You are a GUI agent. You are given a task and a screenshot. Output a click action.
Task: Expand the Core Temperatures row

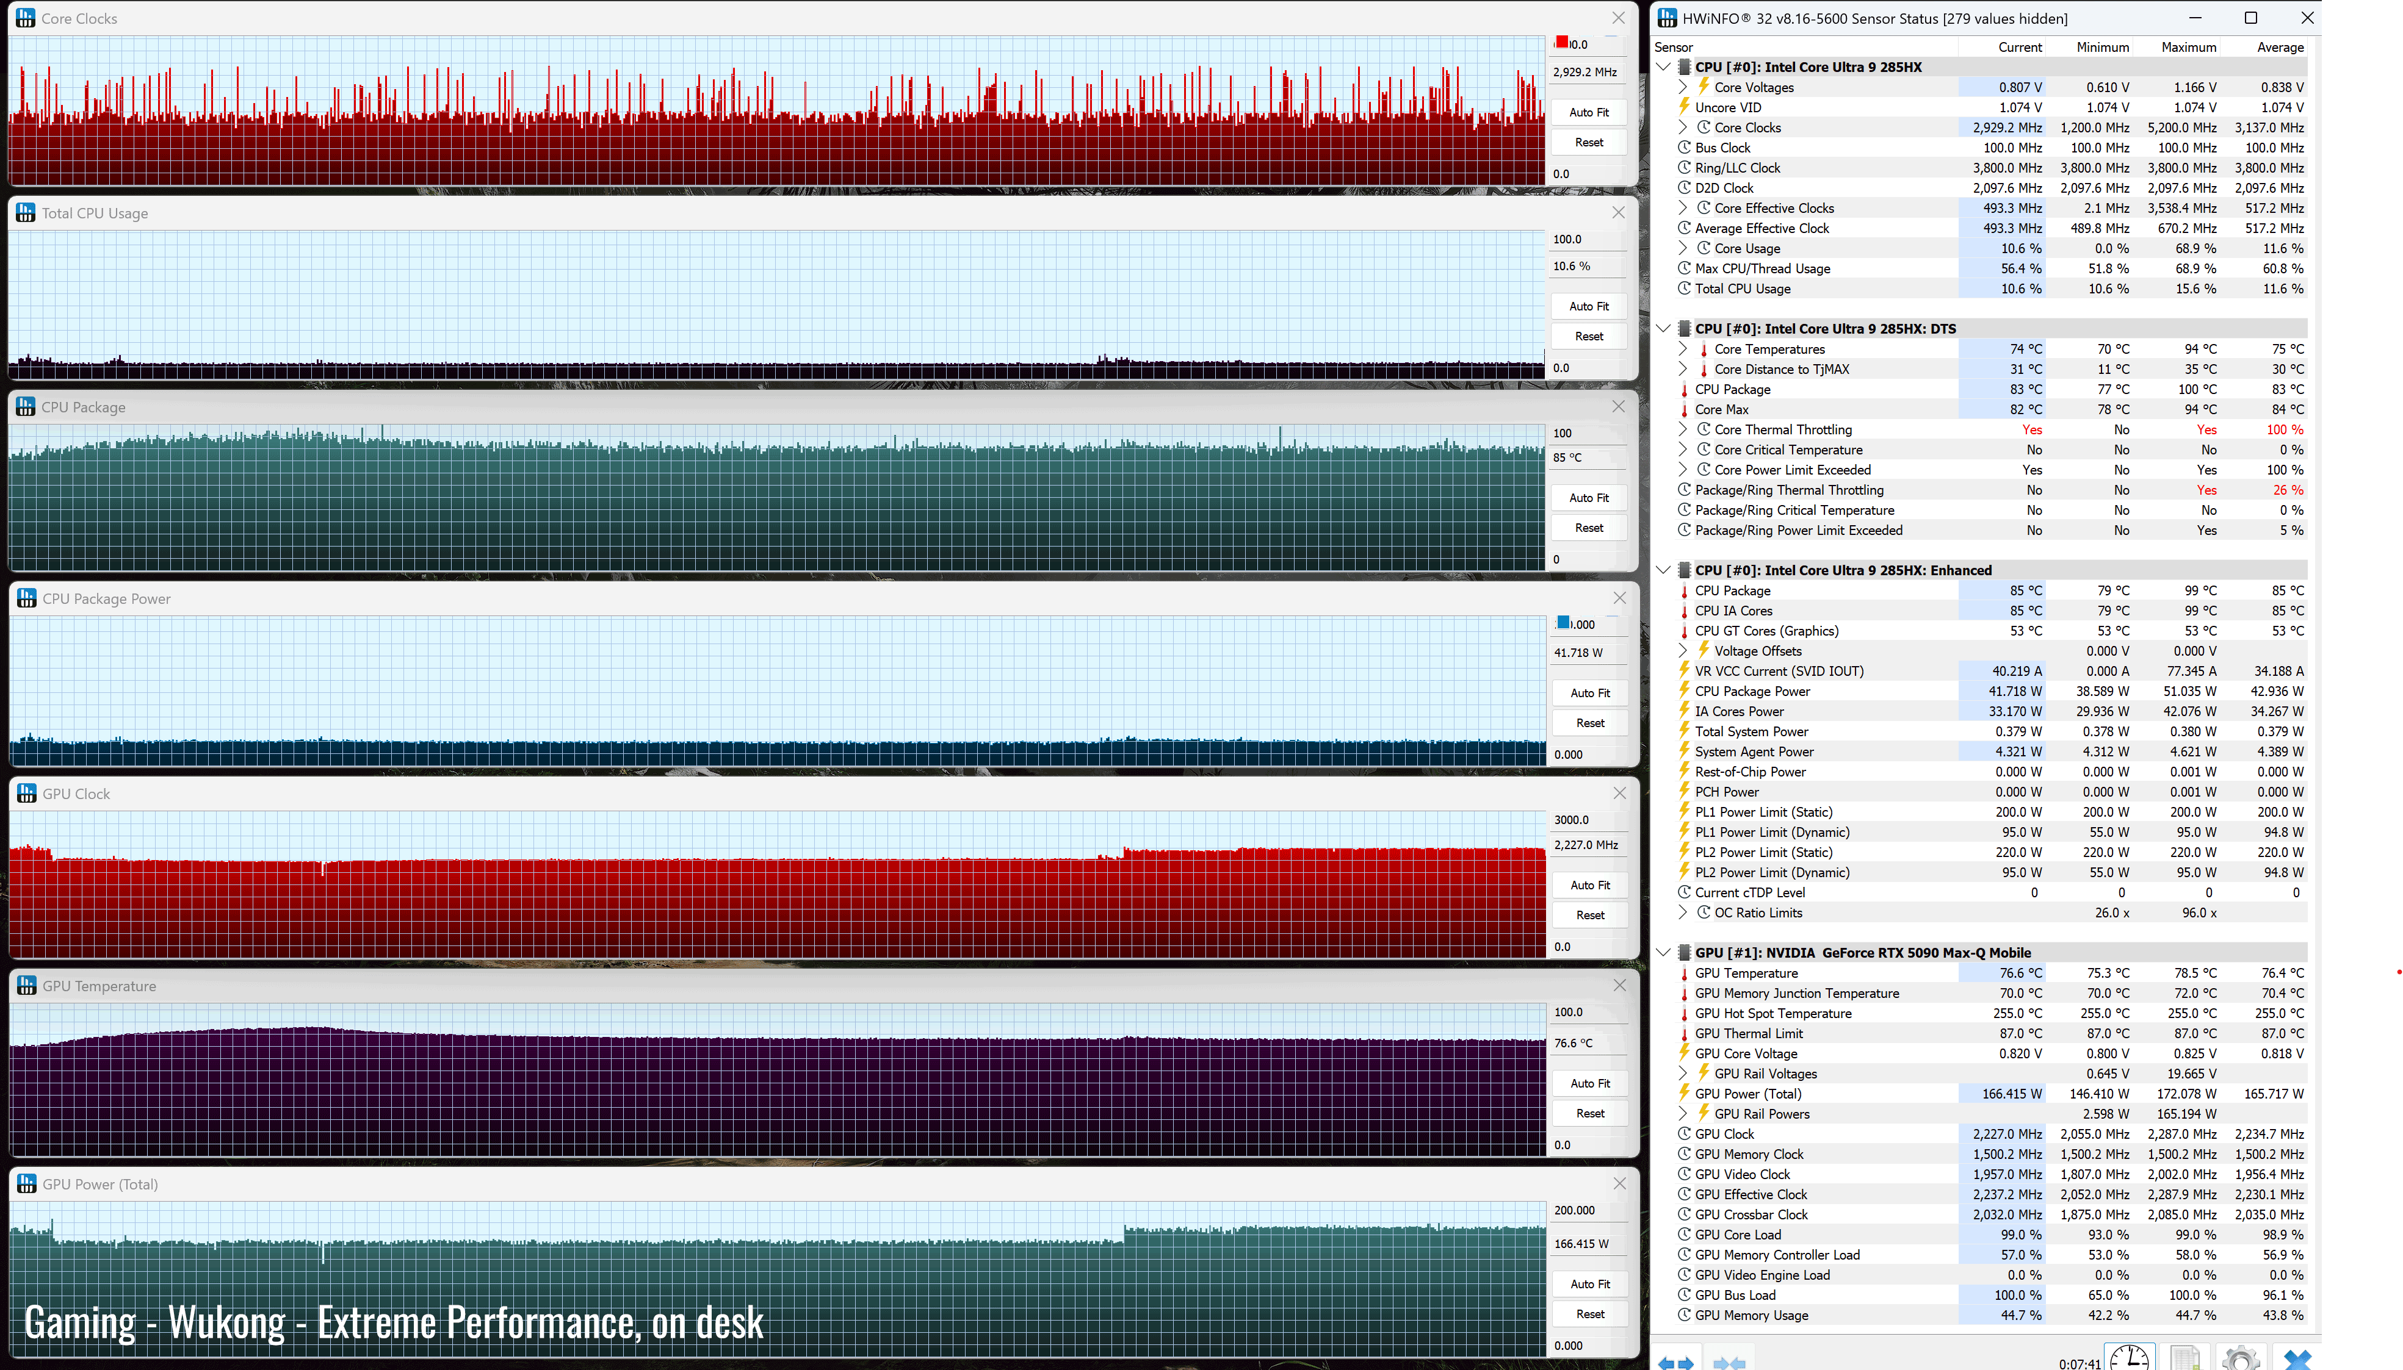click(1683, 349)
